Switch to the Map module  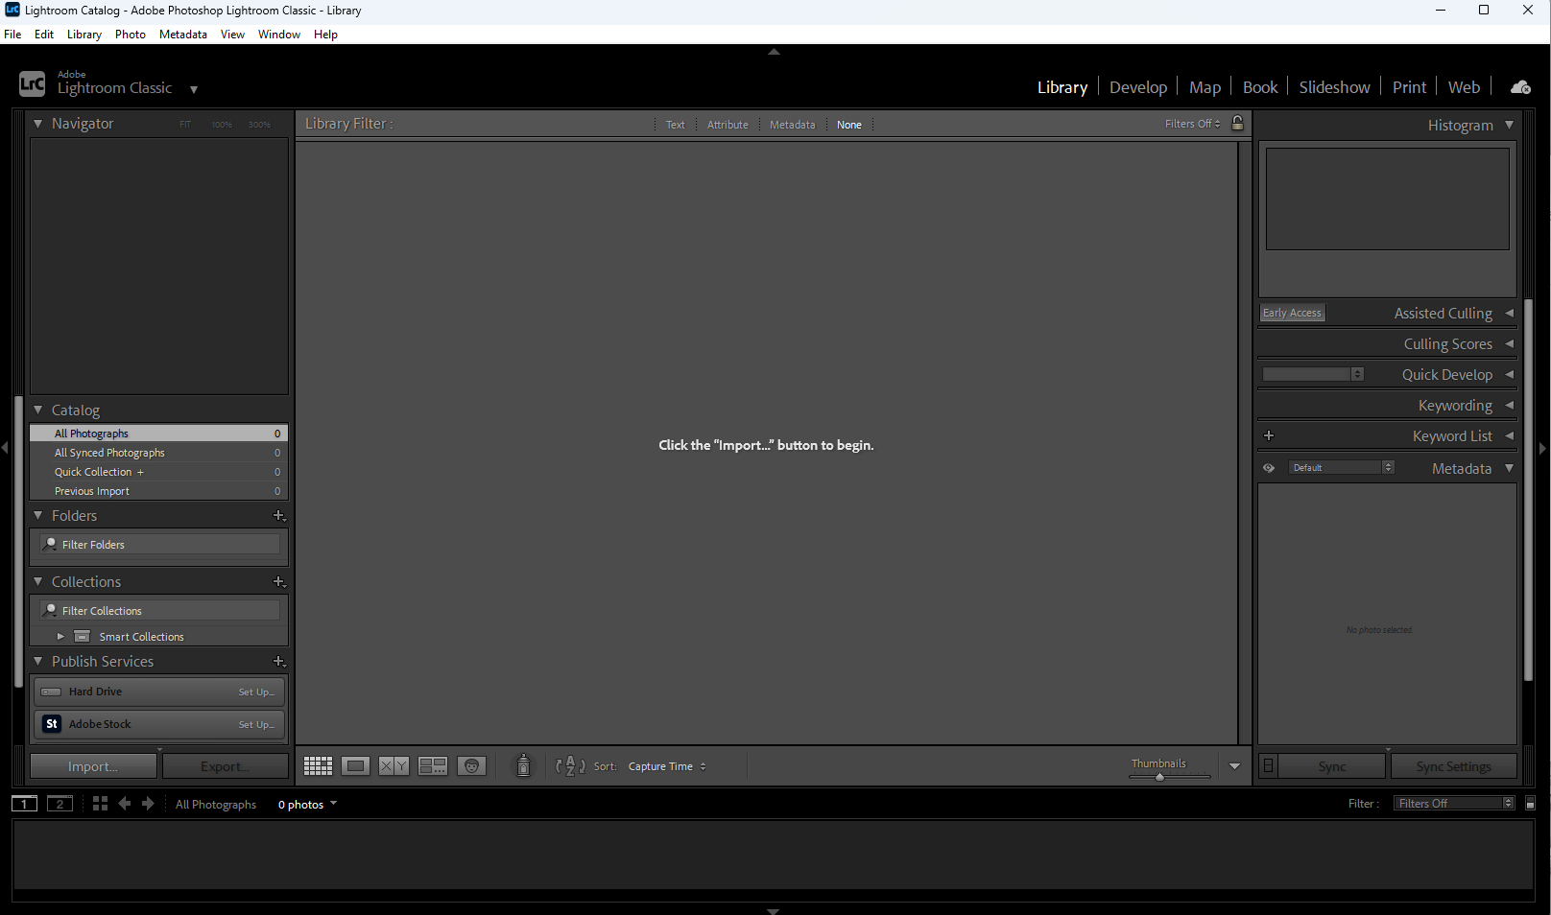[1205, 87]
